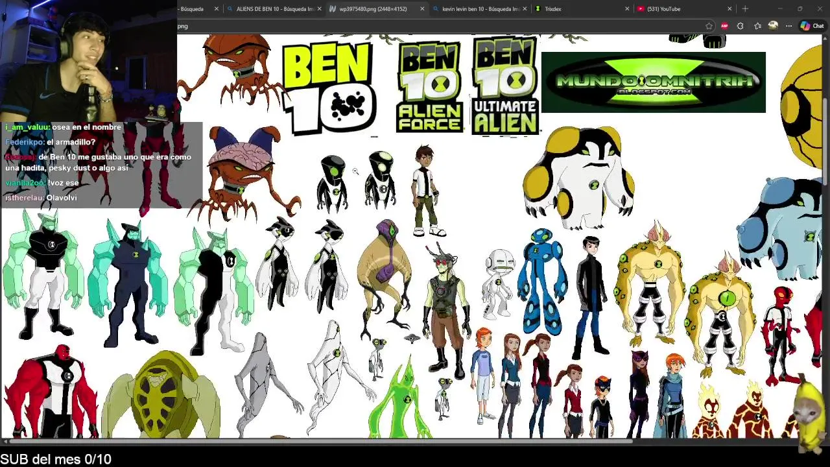This screenshot has width=830, height=467.
Task: Open the browser settings ellipsis menu
Action: [x=788, y=26]
